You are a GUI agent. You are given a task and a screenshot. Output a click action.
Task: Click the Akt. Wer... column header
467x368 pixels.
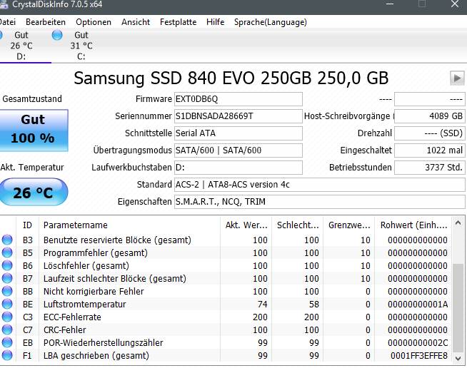coord(246,225)
